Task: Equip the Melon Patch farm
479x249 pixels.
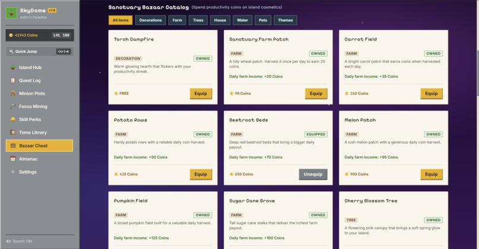Action: click(x=431, y=174)
